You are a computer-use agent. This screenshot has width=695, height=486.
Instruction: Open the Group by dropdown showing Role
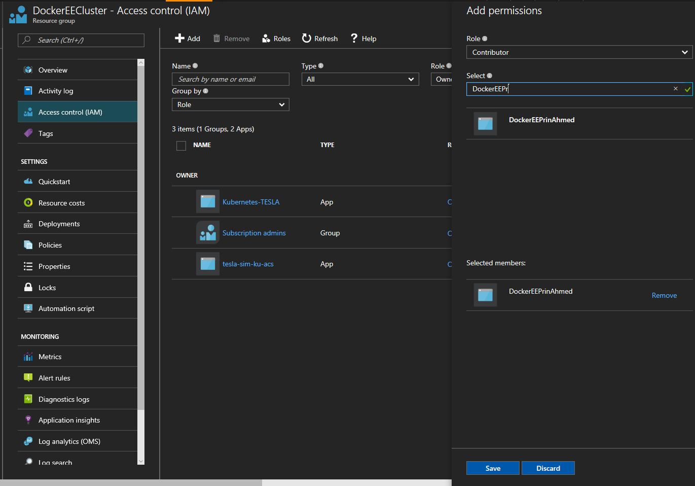[x=231, y=105]
